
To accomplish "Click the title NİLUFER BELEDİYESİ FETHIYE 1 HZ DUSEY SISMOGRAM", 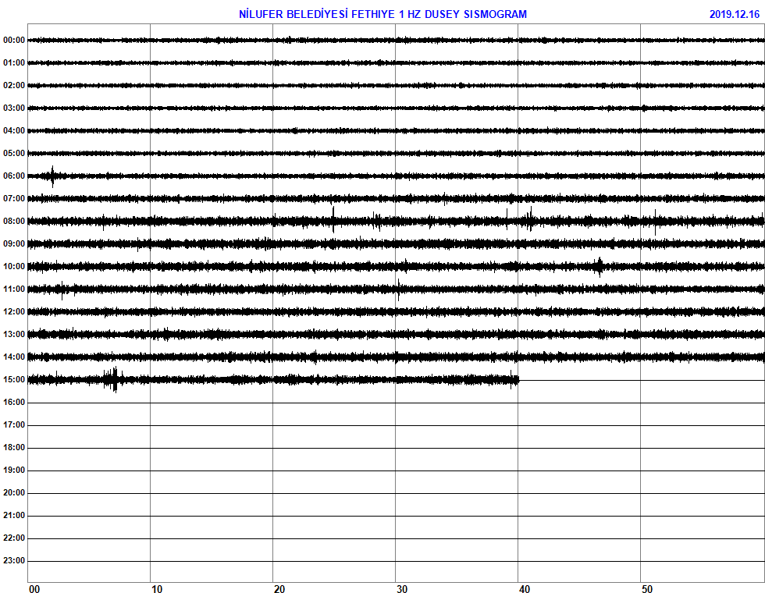I will tap(382, 15).
